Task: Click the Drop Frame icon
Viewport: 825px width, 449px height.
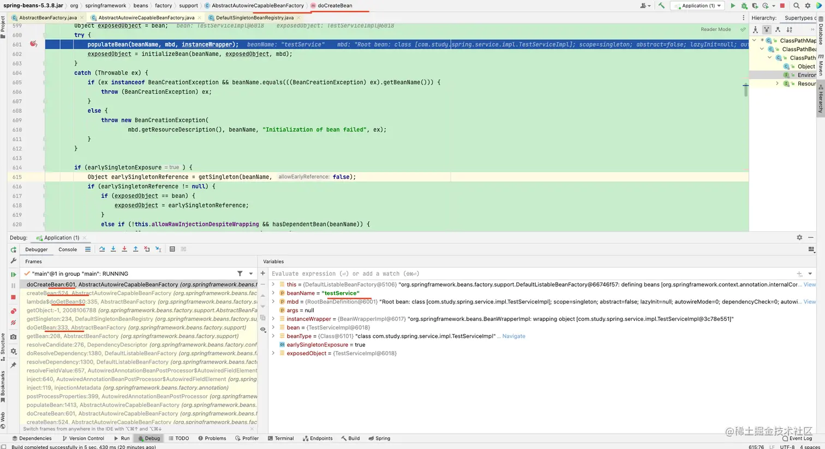Action: pyautogui.click(x=147, y=249)
